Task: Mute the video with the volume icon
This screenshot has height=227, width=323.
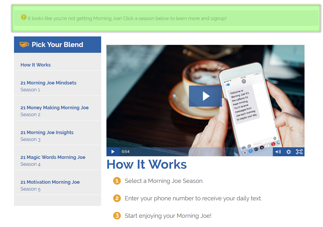Action: pyautogui.click(x=278, y=152)
